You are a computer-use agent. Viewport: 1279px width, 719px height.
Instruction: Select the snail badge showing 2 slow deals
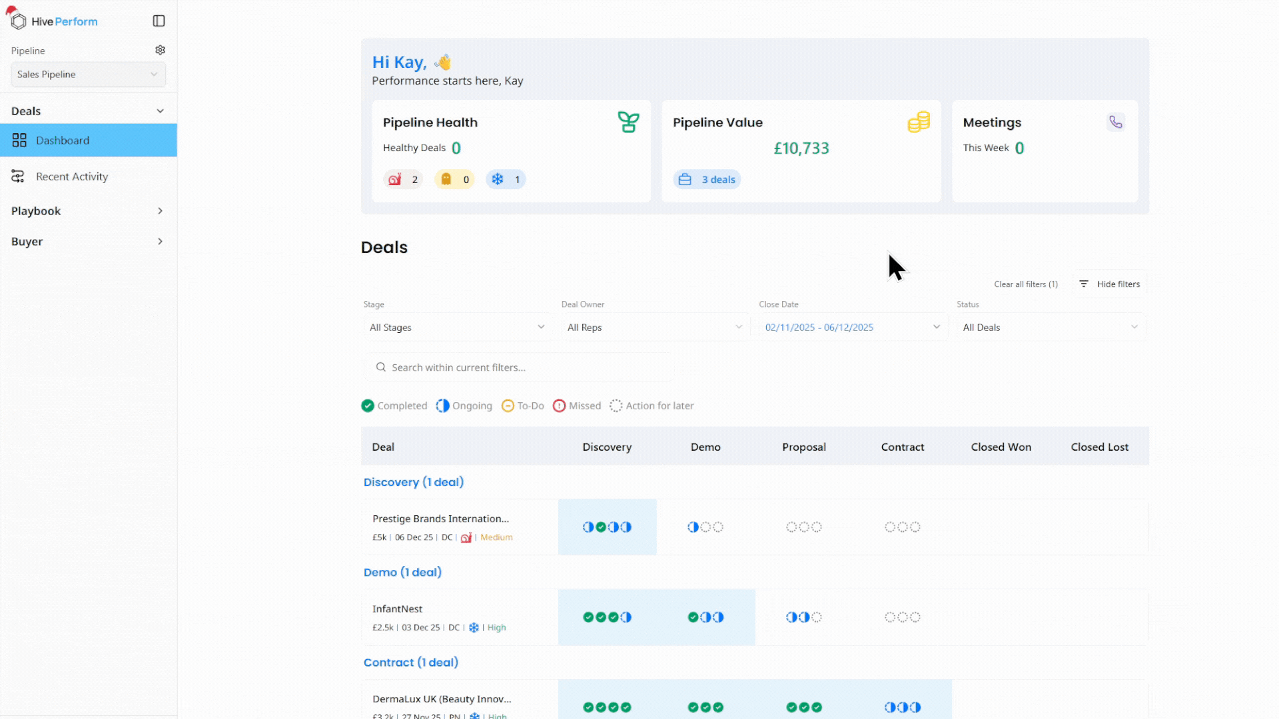click(403, 179)
